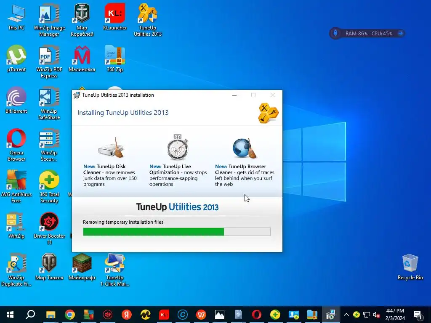Open 360 Total Security from the taskbar
Screen dimensions: 431x323
275,315
